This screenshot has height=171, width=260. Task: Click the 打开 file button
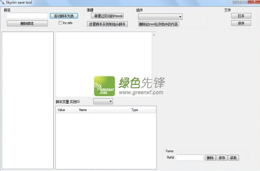(x=241, y=16)
